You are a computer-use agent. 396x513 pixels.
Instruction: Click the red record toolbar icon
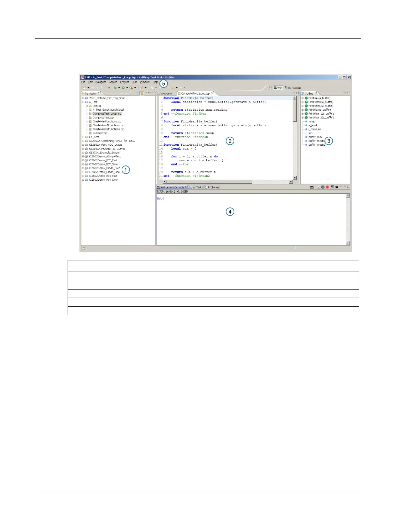tap(109, 88)
